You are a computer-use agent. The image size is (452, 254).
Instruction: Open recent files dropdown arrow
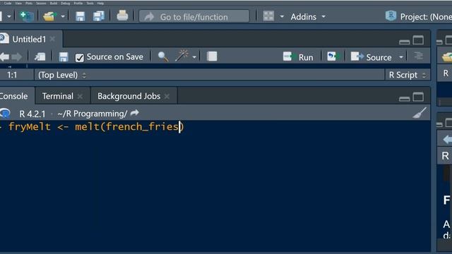coord(63,17)
